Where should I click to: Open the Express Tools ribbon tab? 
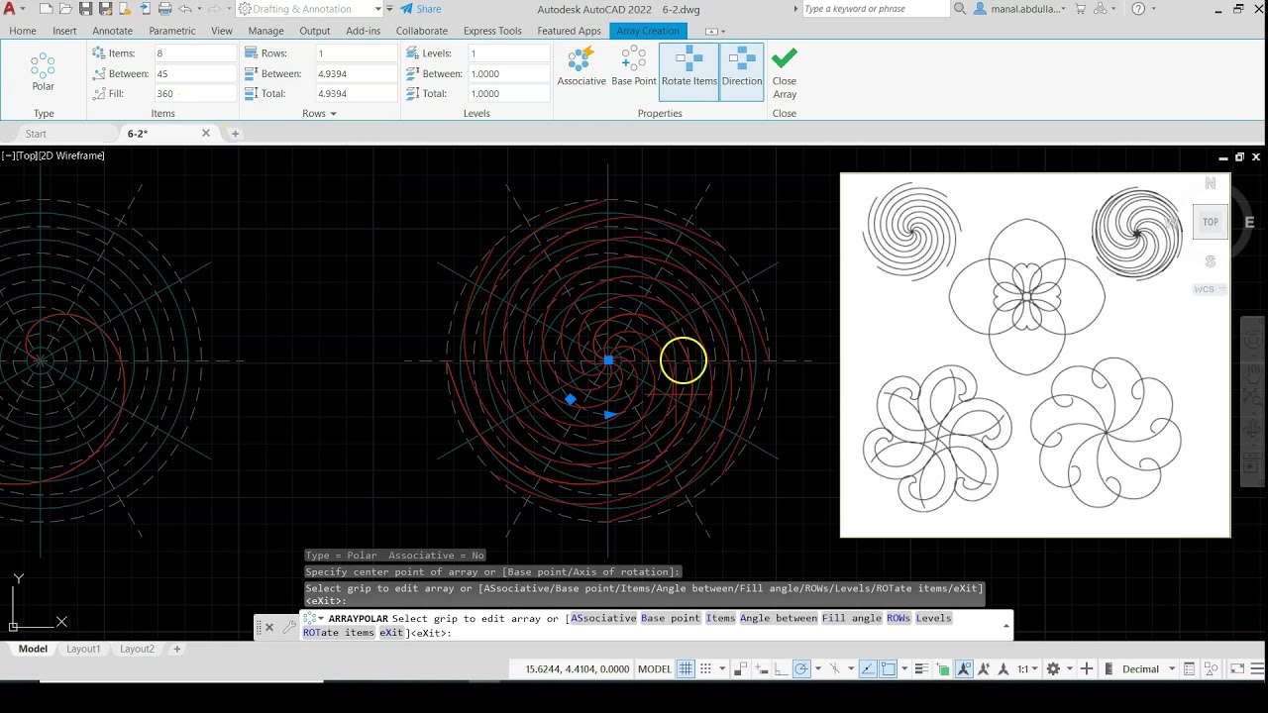(x=492, y=31)
